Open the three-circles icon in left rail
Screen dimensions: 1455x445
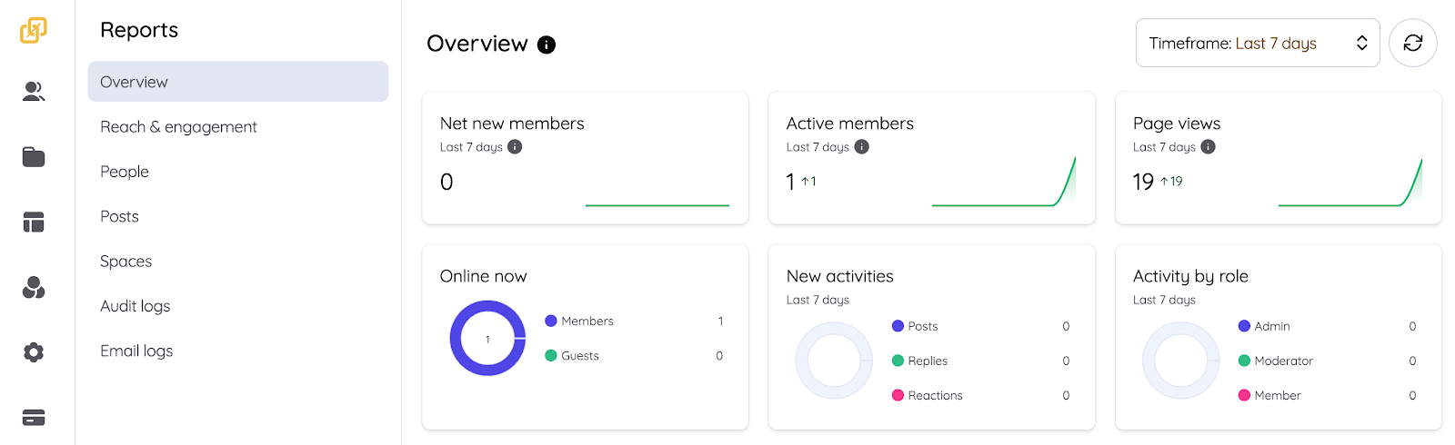click(34, 288)
